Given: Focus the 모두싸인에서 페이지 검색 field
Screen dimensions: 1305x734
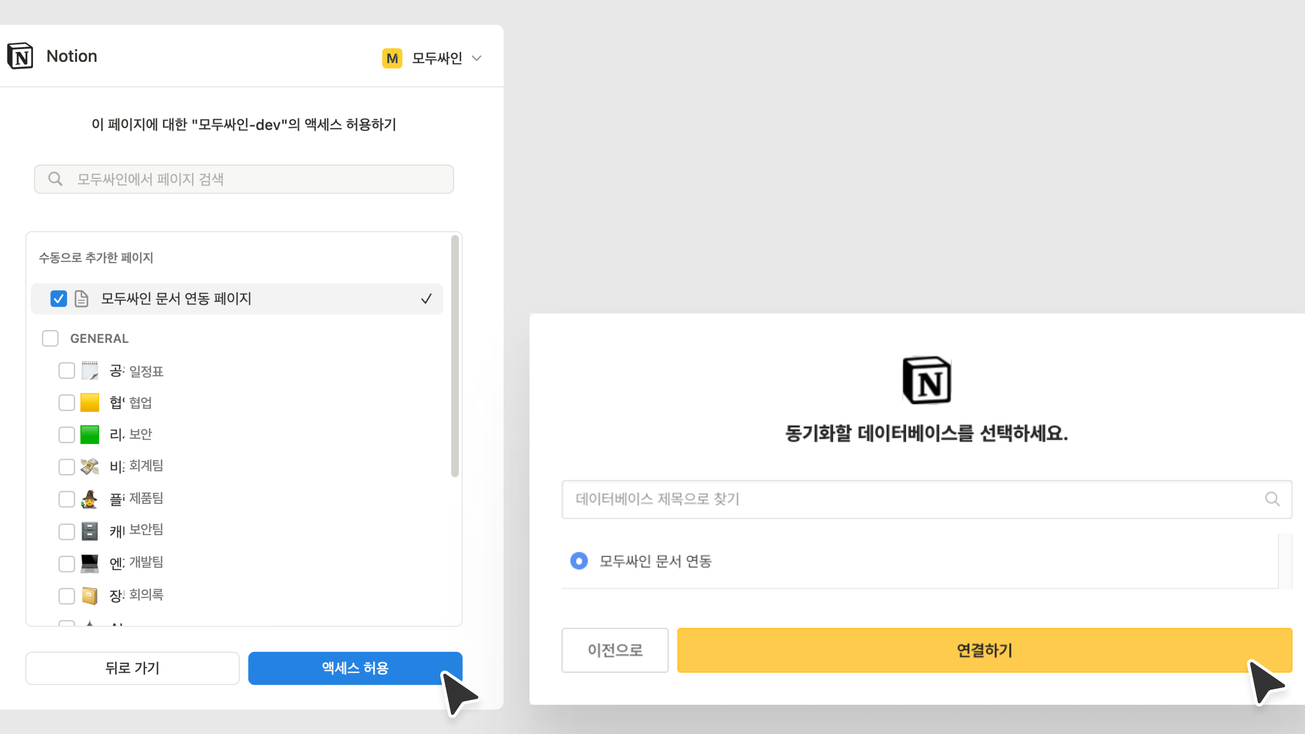Looking at the screenshot, I should 244,179.
